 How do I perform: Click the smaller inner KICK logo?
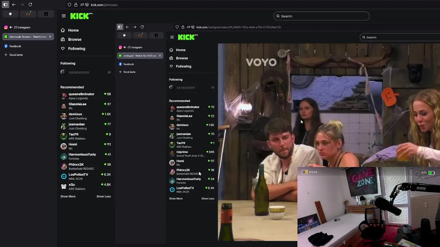pos(188,37)
